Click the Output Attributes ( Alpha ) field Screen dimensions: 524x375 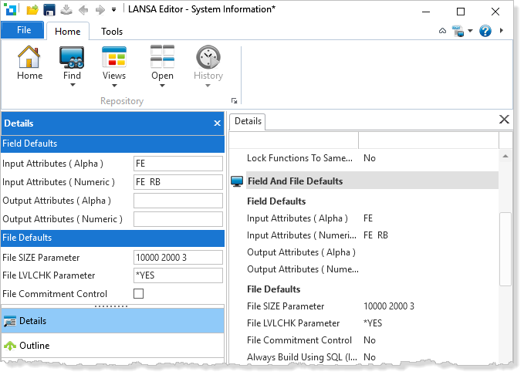point(178,201)
